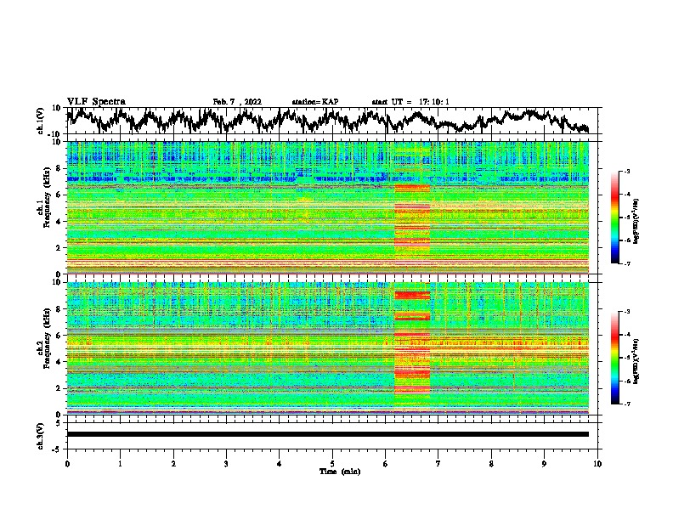The height and width of the screenshot is (520, 673).
Task: Click the ch.1 voltage waveform trace
Action: point(328,120)
